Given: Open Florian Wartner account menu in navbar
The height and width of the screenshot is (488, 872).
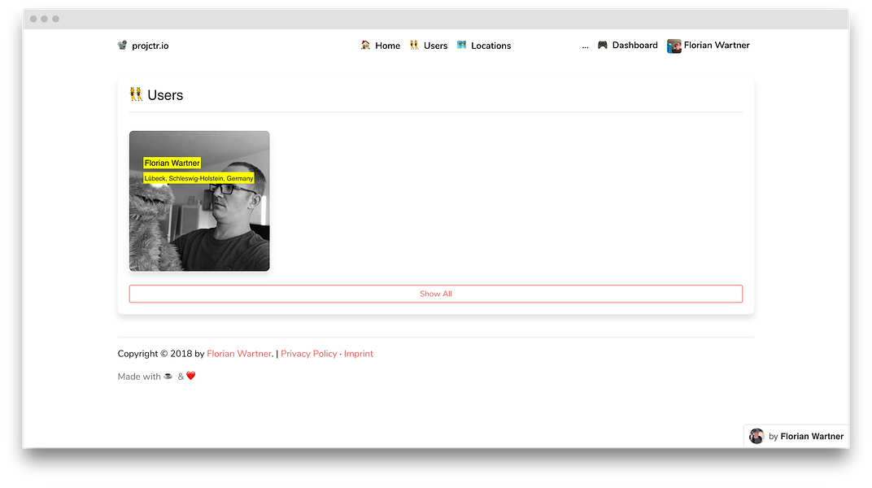Looking at the screenshot, I should (x=717, y=45).
